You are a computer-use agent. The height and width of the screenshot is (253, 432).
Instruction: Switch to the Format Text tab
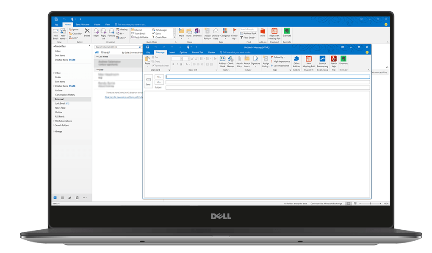pyautogui.click(x=198, y=52)
